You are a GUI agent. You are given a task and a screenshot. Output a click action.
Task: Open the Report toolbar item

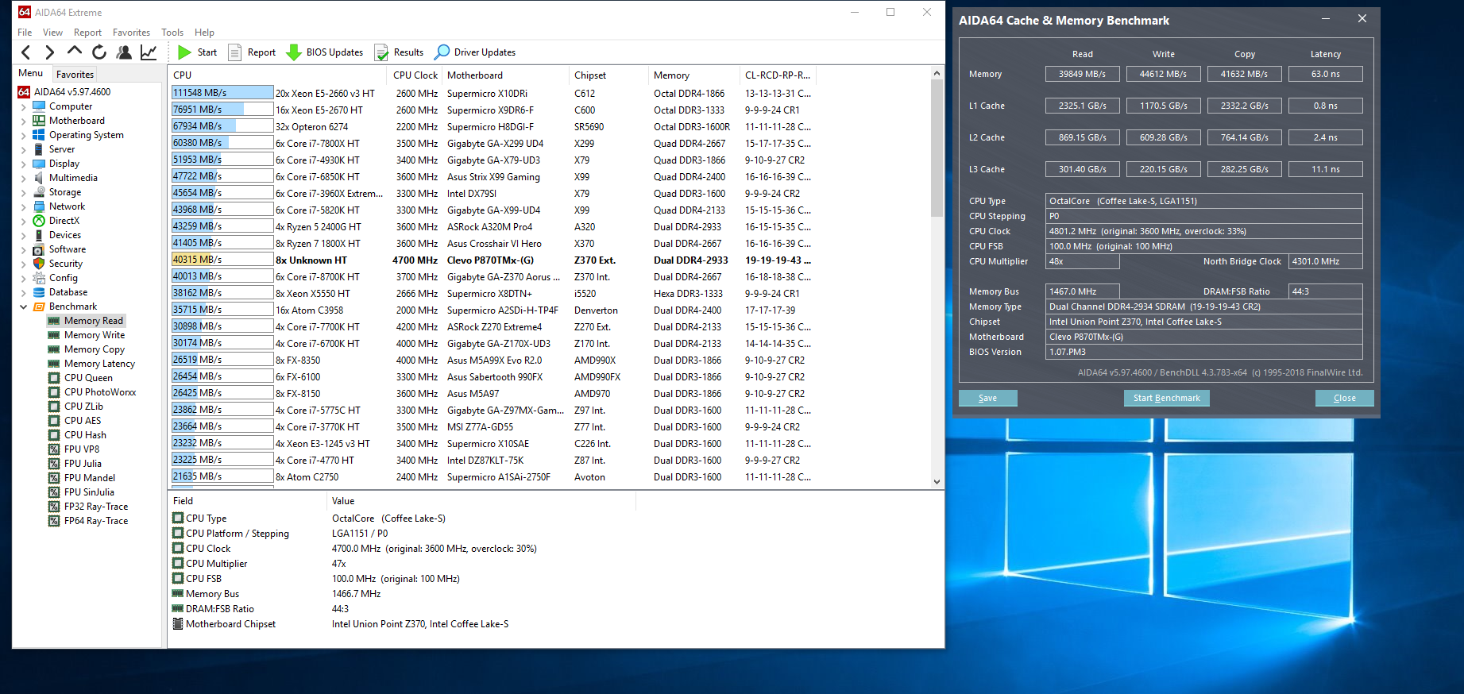click(x=252, y=52)
